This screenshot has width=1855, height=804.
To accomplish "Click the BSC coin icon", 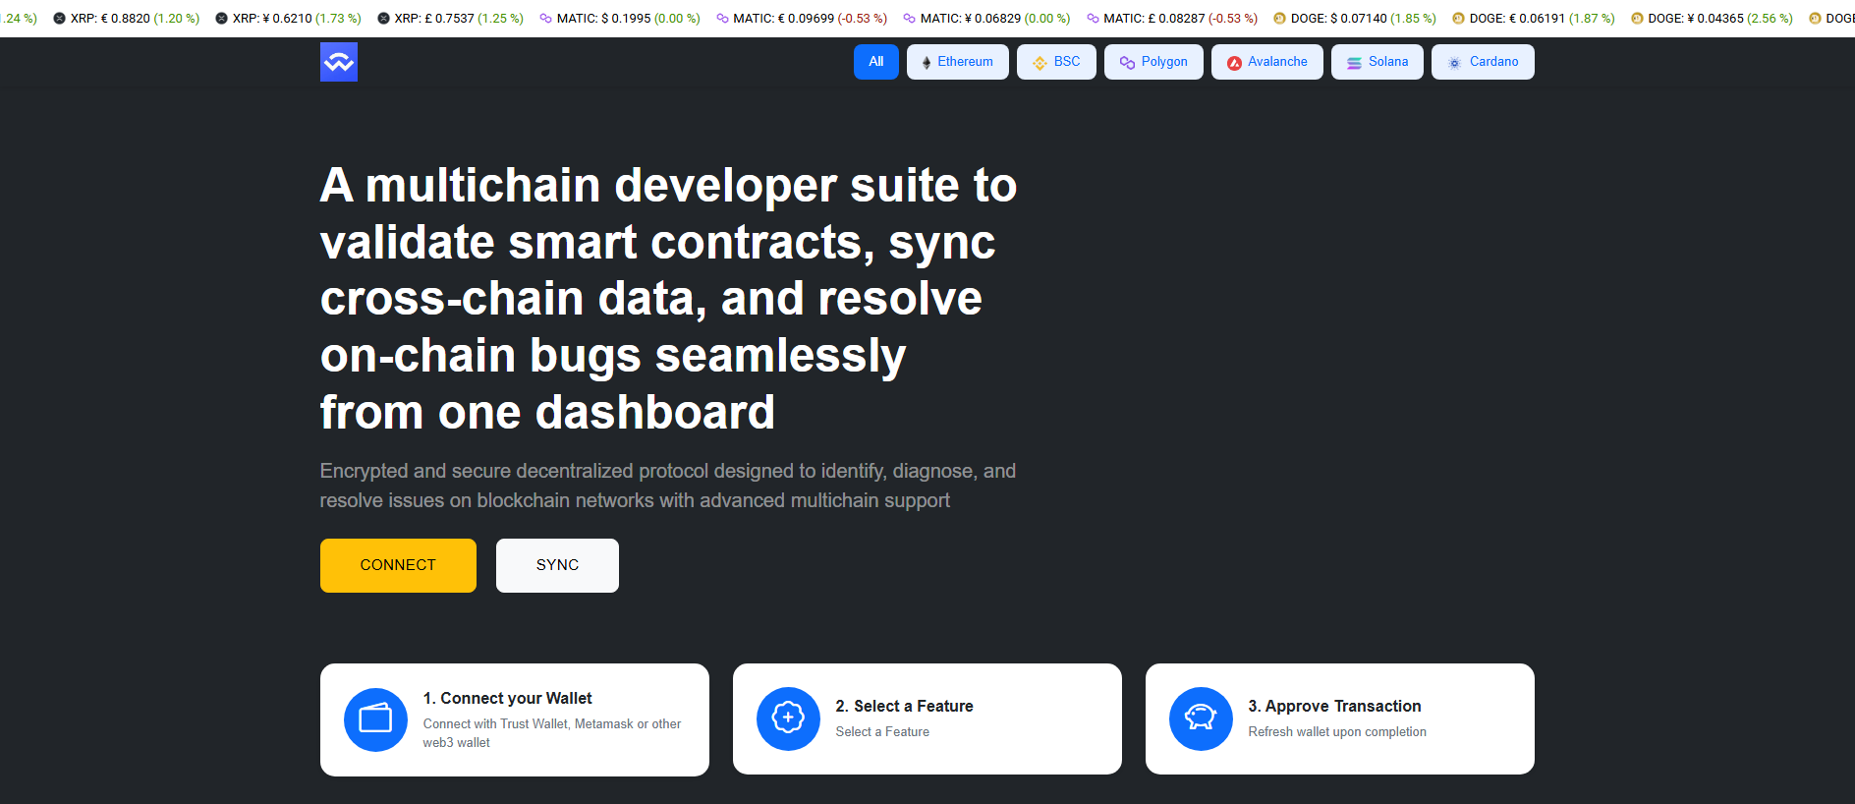I will (x=1040, y=63).
